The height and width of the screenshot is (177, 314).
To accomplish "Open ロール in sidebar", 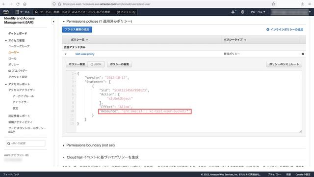I will (x=12, y=59).
